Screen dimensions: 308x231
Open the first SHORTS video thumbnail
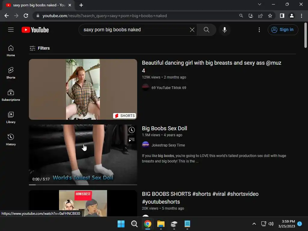pyautogui.click(x=83, y=89)
